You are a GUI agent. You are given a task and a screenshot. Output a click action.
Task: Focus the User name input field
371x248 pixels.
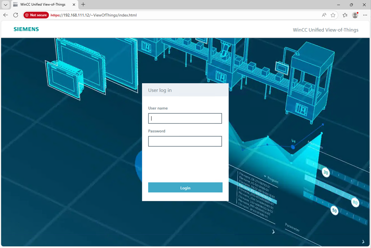[x=185, y=118]
